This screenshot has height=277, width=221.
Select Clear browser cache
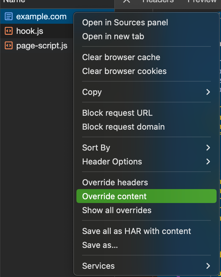tap(121, 57)
